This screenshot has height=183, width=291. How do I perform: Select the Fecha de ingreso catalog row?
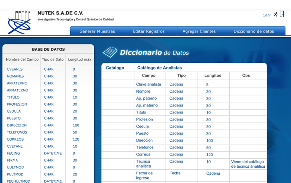(145, 176)
